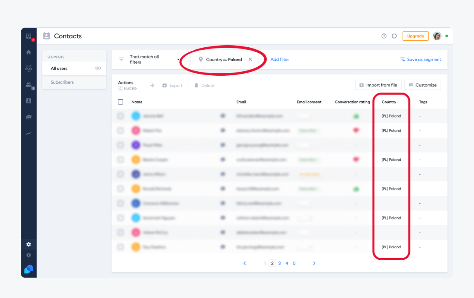Refresh data using the sync icon
The height and width of the screenshot is (298, 474).
394,36
